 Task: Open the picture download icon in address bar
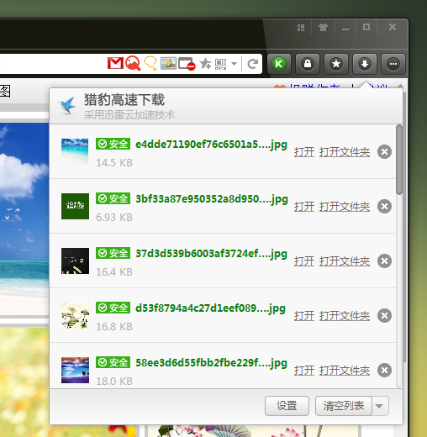point(168,63)
